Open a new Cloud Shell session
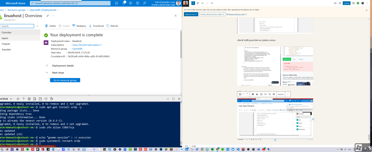The image size is (372, 152). coord(40,99)
